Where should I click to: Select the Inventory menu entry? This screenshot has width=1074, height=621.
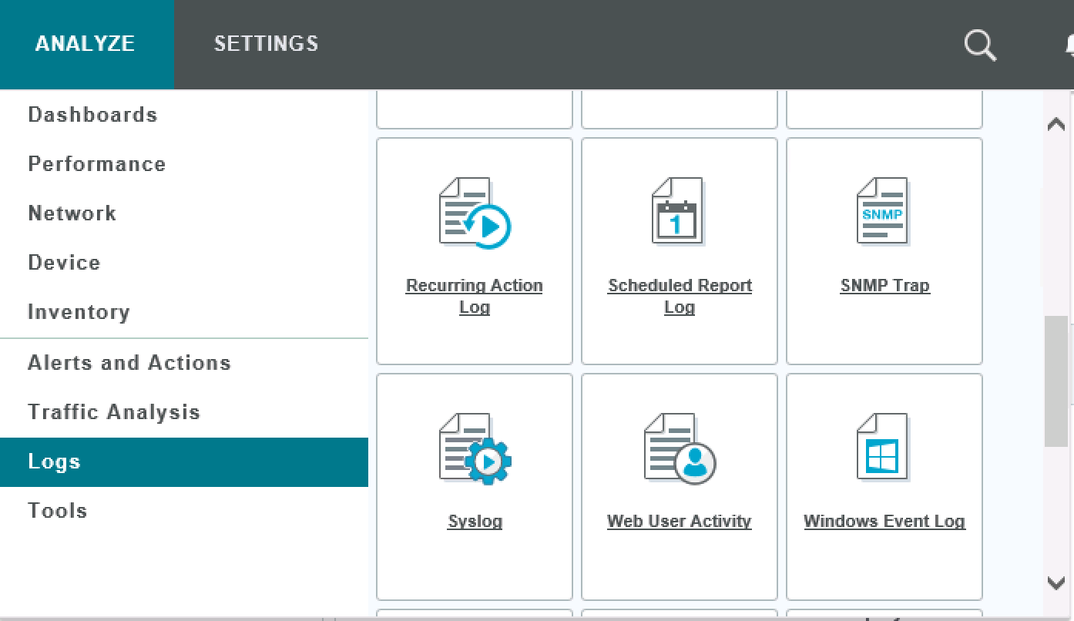click(x=79, y=312)
